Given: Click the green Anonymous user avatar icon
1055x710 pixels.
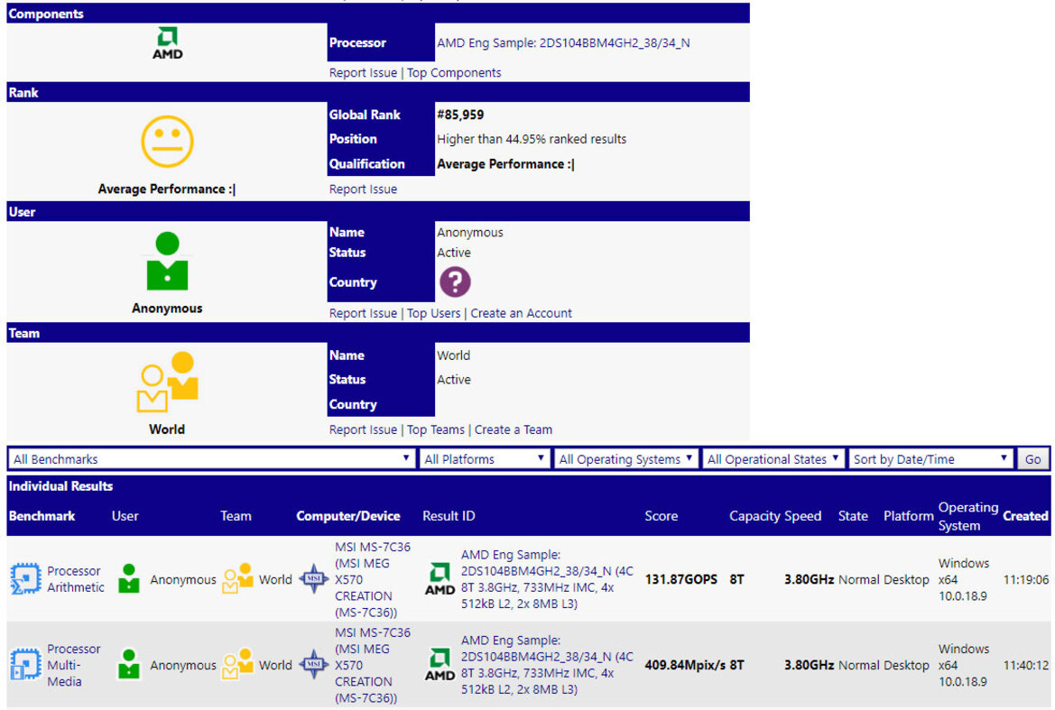Looking at the screenshot, I should pos(167,262).
